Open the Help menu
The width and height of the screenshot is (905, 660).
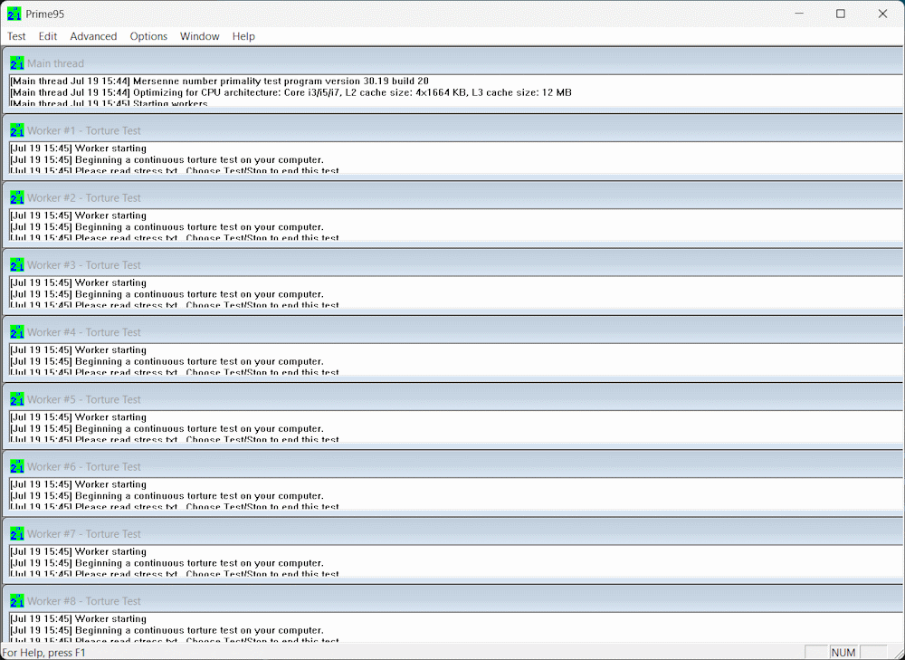[x=243, y=36]
